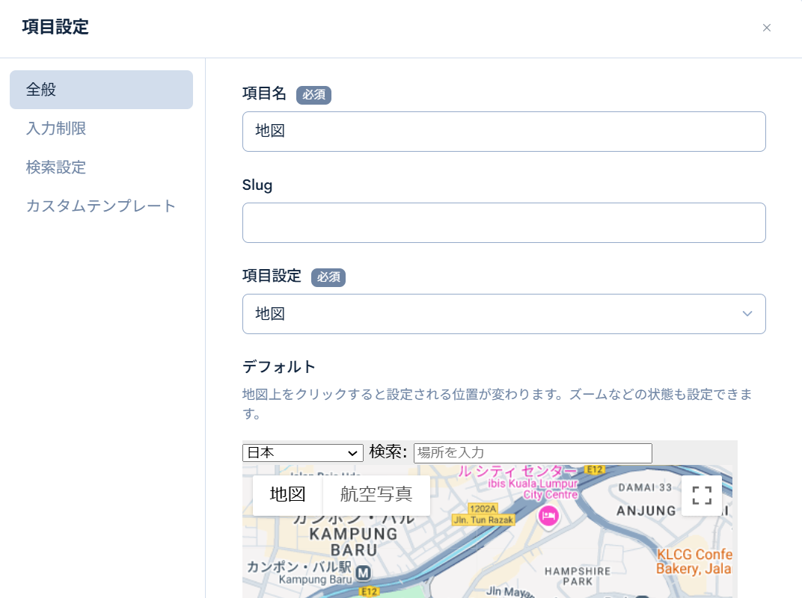Open the 入力制限 tab
The width and height of the screenshot is (802, 598).
pyautogui.click(x=56, y=129)
